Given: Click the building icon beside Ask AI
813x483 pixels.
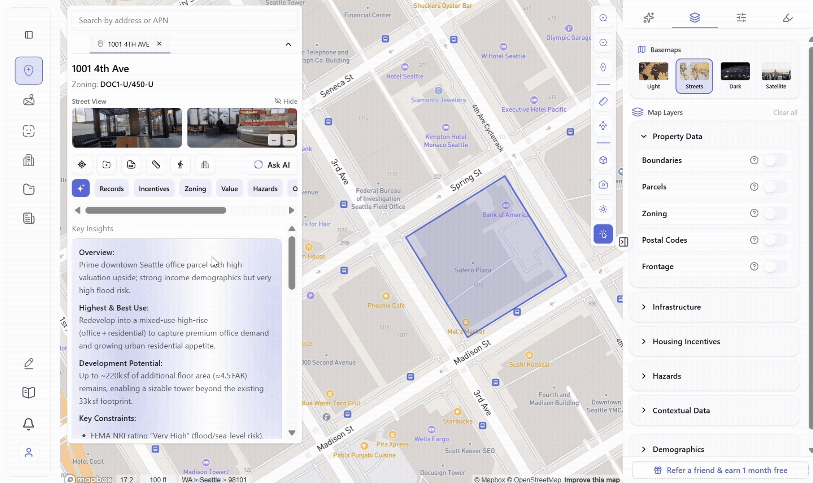Looking at the screenshot, I should [x=205, y=165].
